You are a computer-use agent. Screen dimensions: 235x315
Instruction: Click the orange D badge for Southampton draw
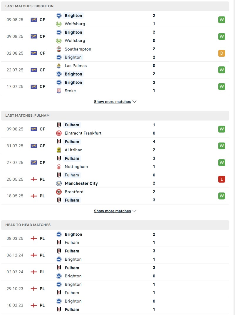[221, 53]
